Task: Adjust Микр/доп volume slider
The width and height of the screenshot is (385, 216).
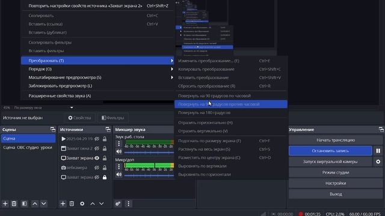Action: point(149,175)
